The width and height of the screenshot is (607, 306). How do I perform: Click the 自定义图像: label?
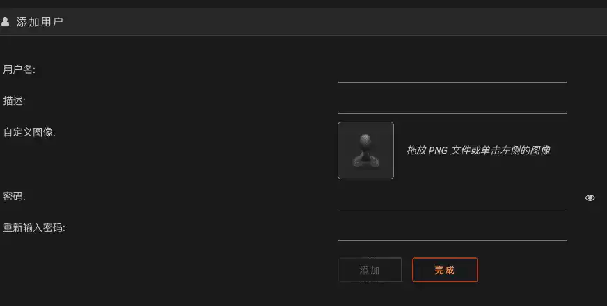click(x=29, y=132)
